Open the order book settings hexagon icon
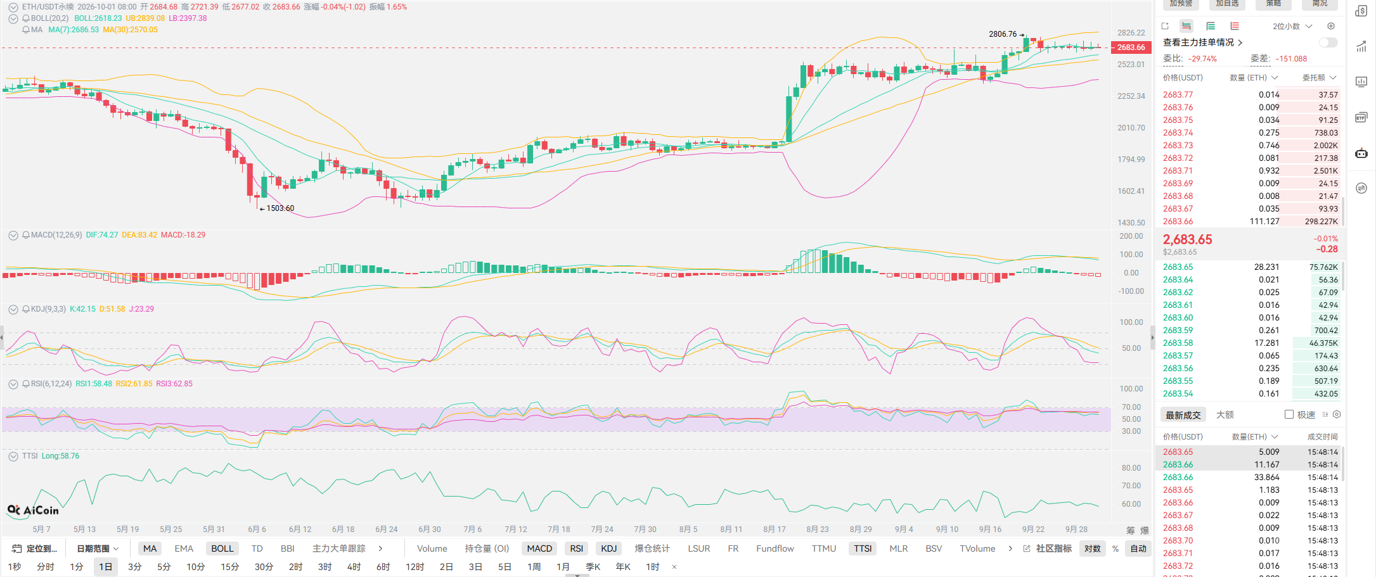 click(x=1331, y=26)
